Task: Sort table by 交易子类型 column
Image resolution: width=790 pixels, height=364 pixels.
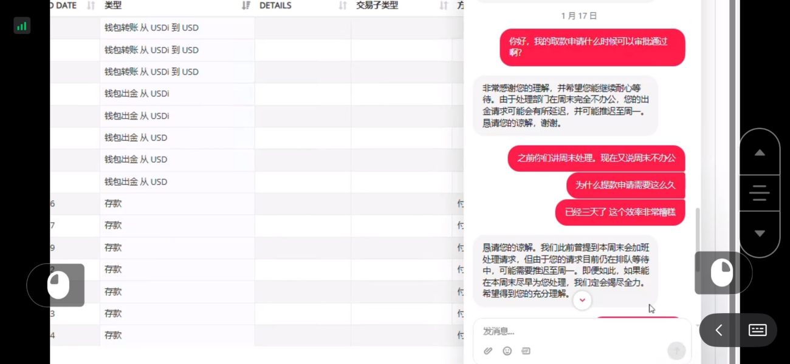Action: click(x=444, y=6)
